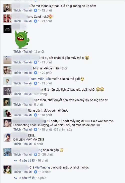
Task: Click the green pig sticker
Action: pyautogui.click(x=22, y=39)
